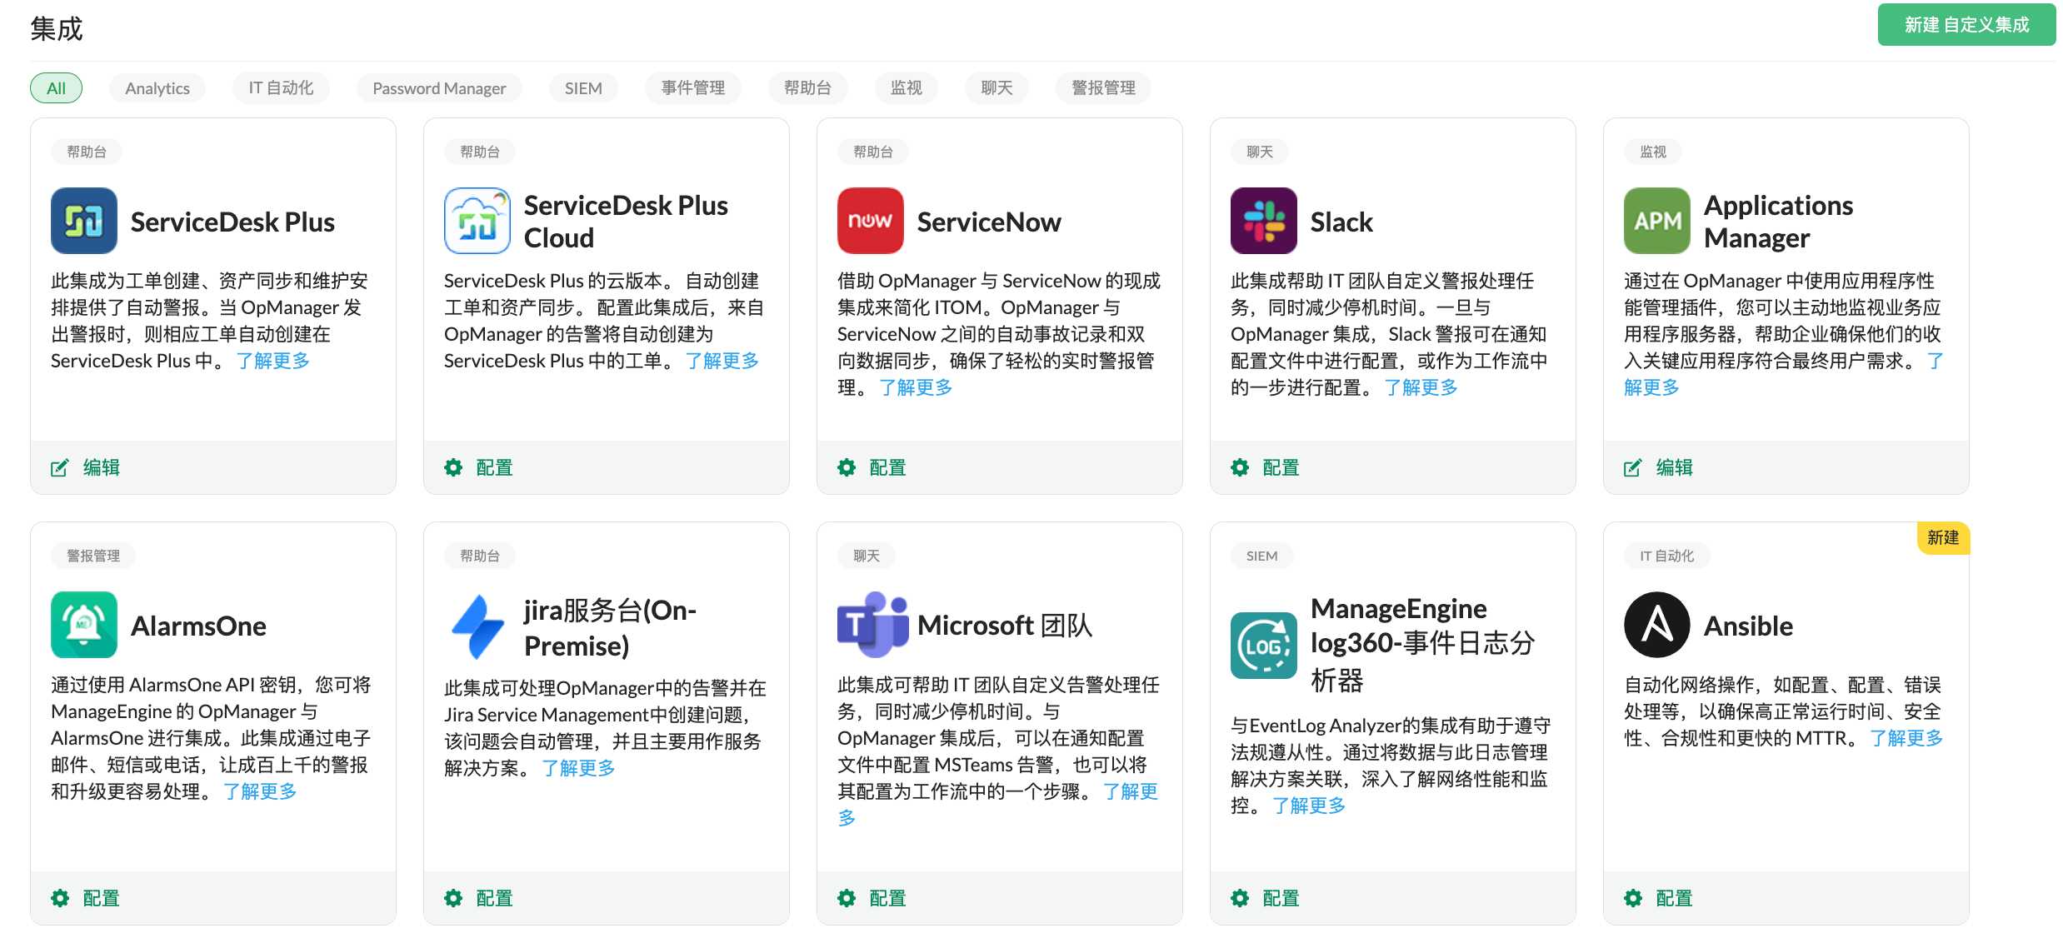Click the ServiceDesk Plus logo icon

click(83, 220)
